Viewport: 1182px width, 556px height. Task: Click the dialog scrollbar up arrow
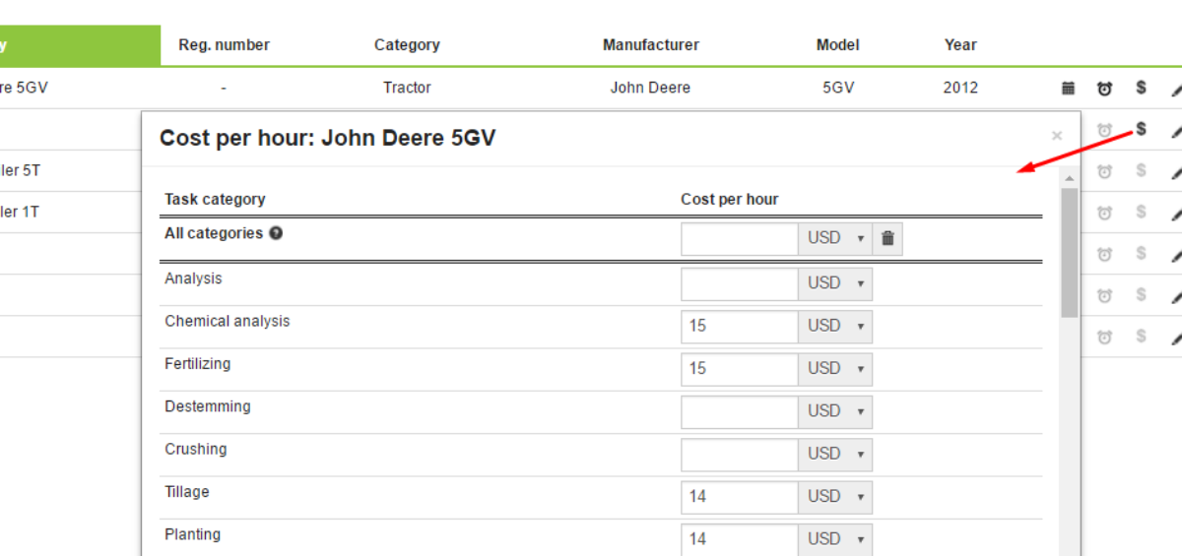tap(1069, 178)
